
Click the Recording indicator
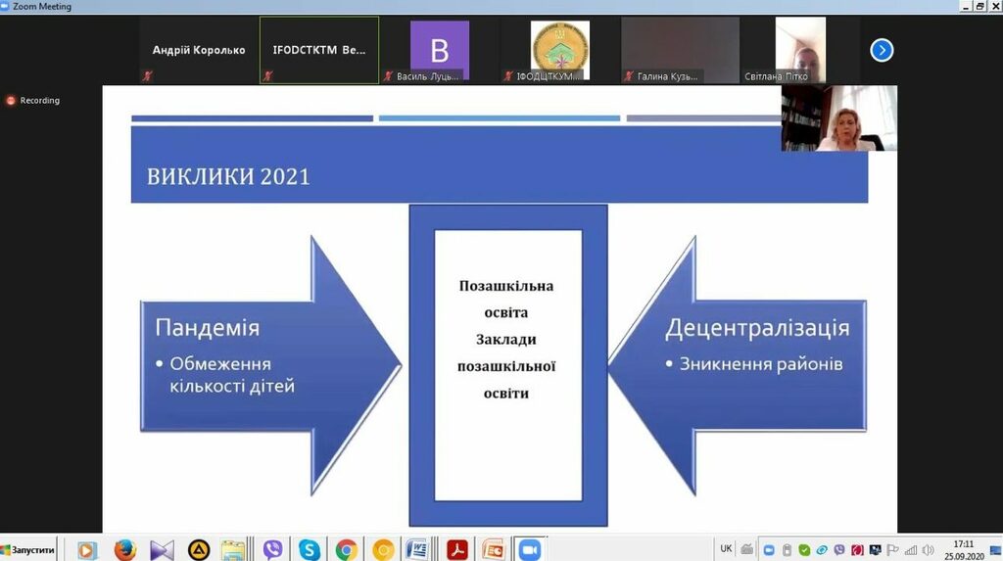coord(34,100)
